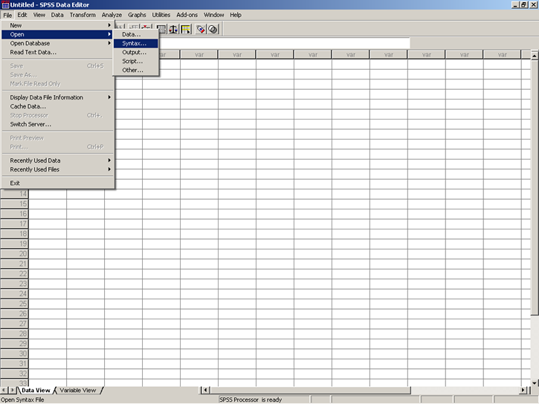Image resolution: width=539 pixels, height=404 pixels.
Task: Open the Analyze menu
Action: pos(112,15)
